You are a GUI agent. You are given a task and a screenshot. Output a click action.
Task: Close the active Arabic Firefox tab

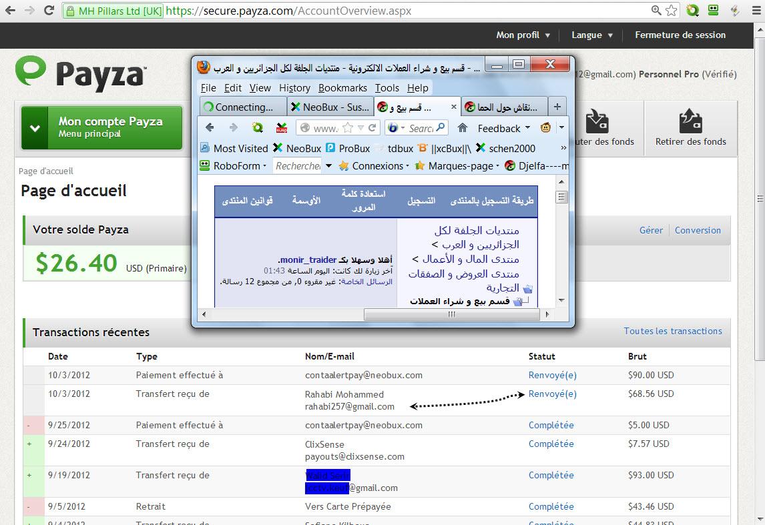click(x=454, y=107)
